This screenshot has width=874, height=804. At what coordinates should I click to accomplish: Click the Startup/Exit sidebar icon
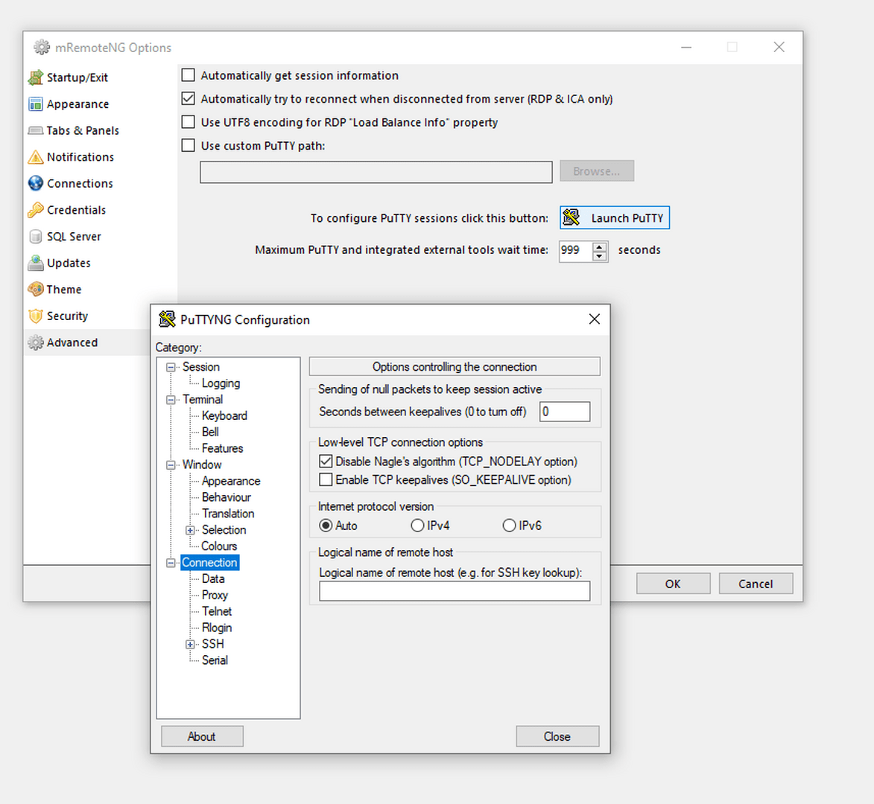pos(36,77)
